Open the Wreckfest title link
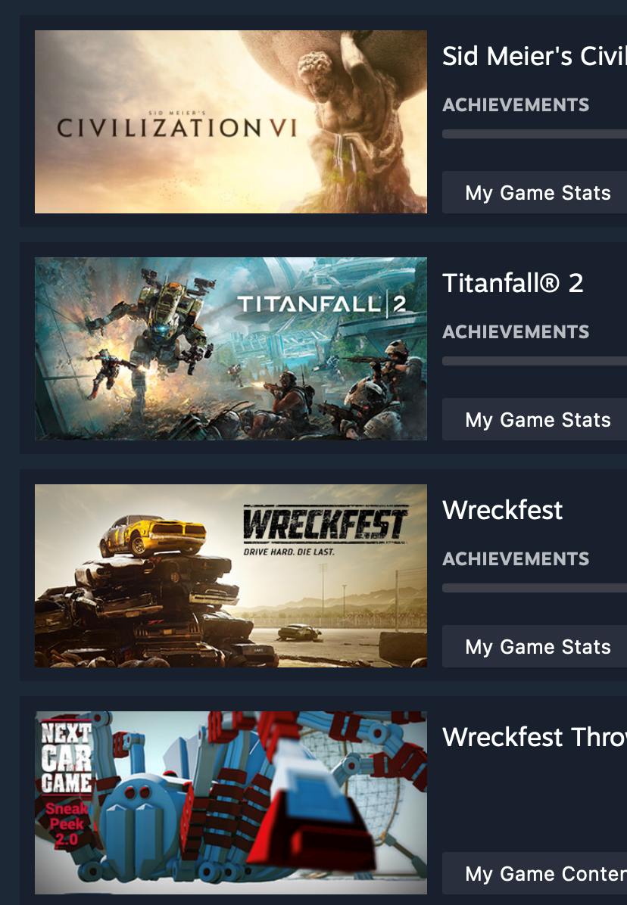 (502, 510)
